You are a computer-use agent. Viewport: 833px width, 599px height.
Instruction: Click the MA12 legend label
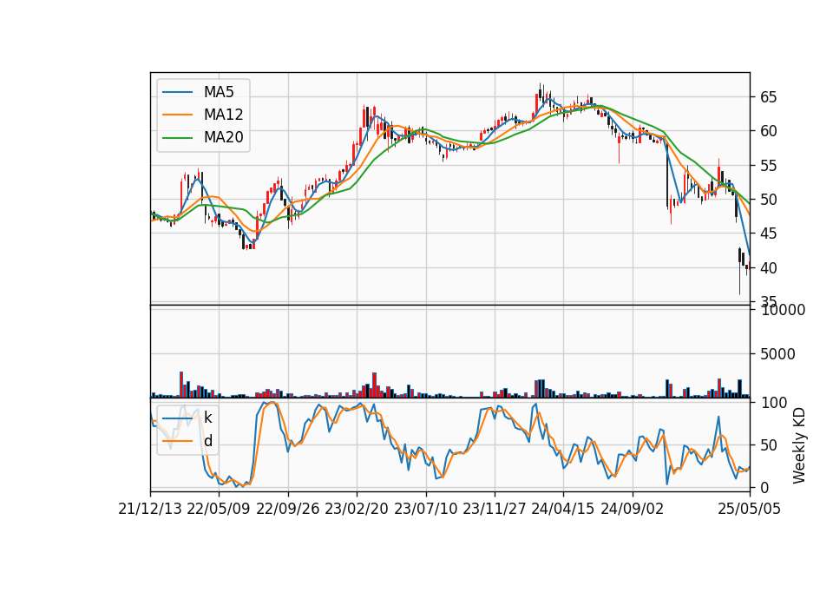(x=223, y=115)
